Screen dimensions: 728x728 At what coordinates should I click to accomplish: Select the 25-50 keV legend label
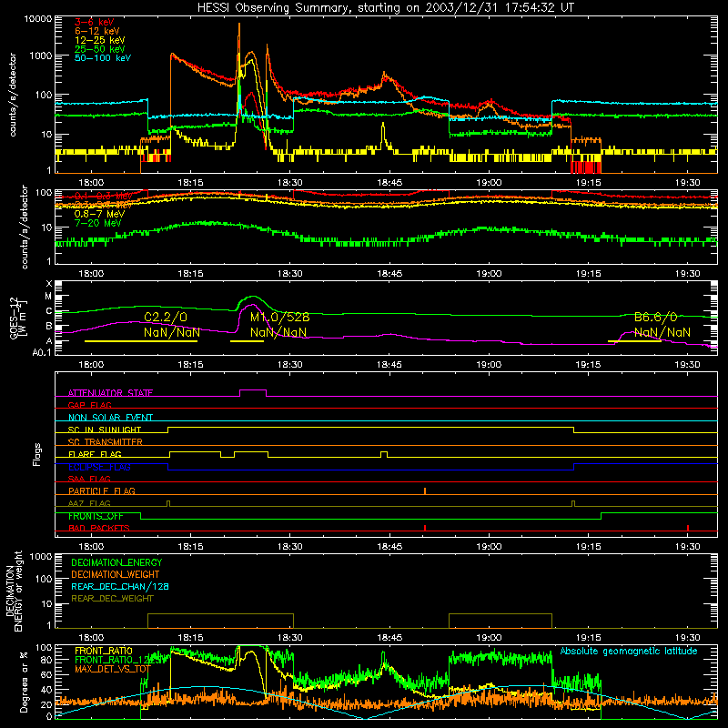coord(100,49)
